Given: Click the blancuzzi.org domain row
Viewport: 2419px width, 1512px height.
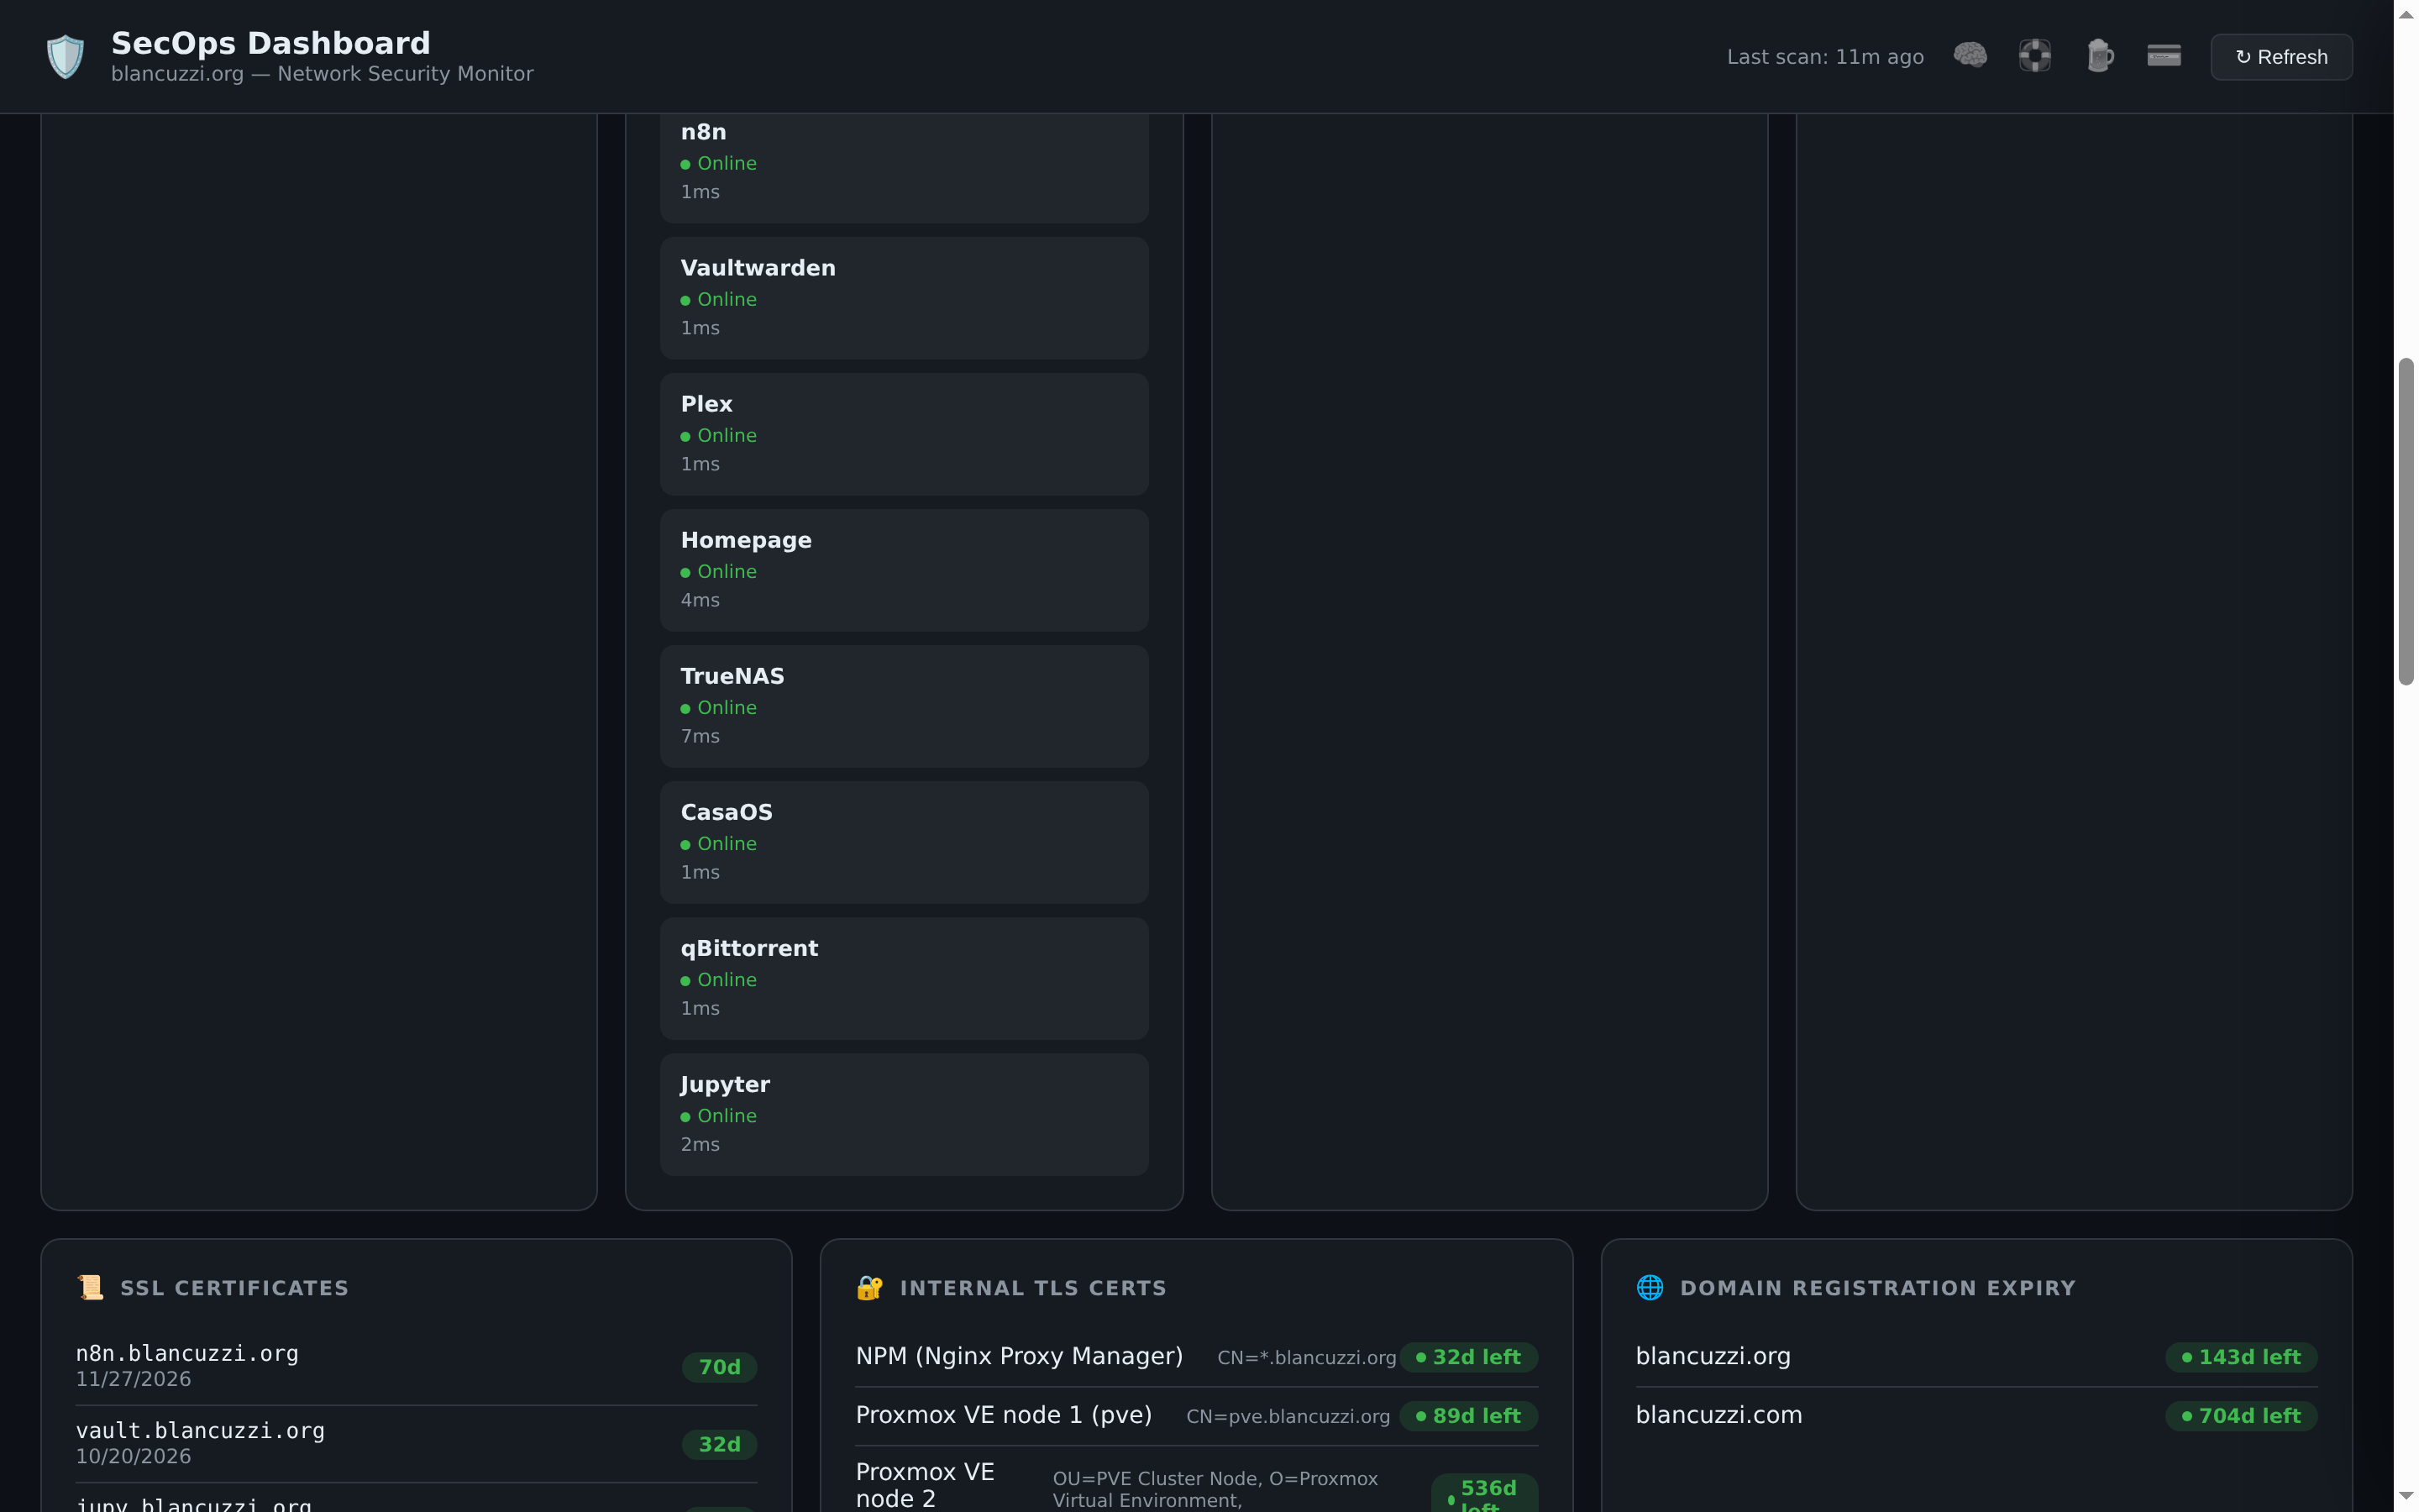Looking at the screenshot, I should click(1976, 1357).
